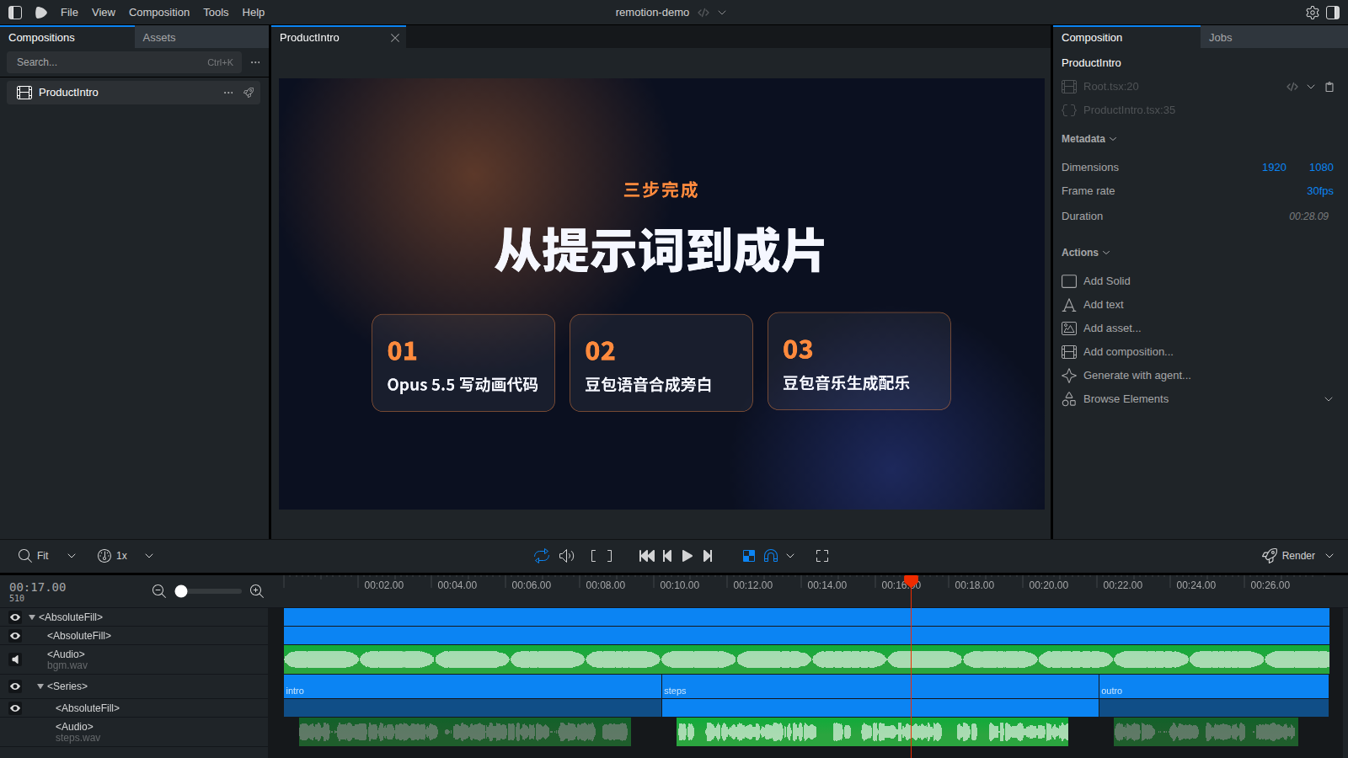Screen dimensions: 1348x758
Task: Copy the composition with the clipboard icon
Action: click(1329, 87)
